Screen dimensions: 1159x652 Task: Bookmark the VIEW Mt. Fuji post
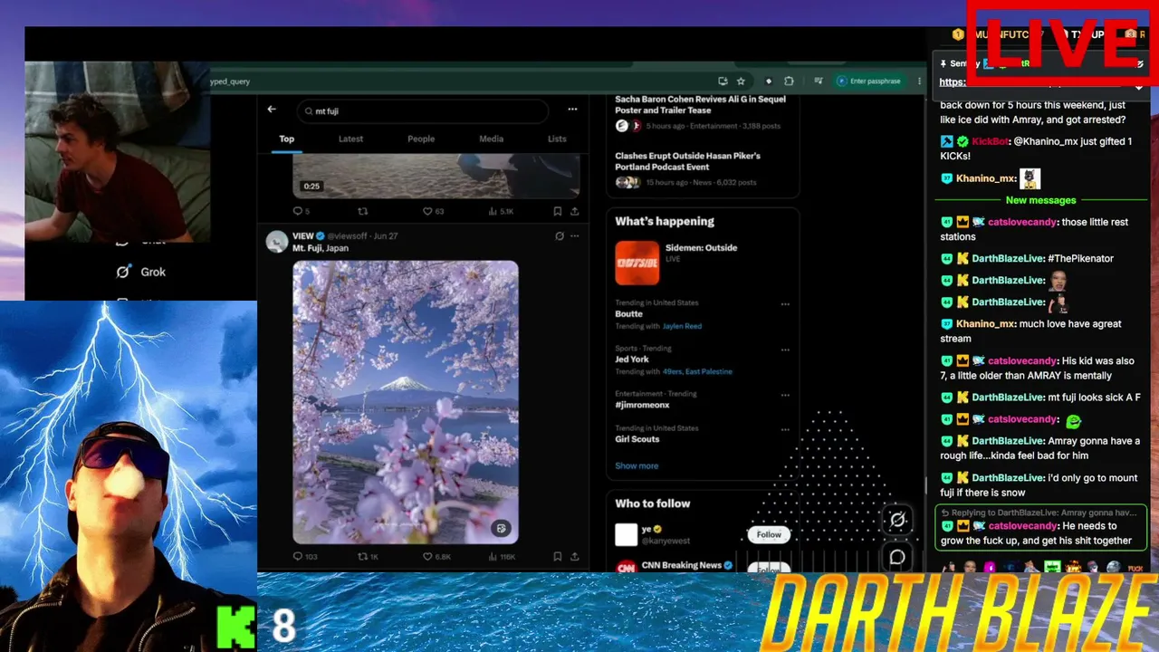(558, 557)
